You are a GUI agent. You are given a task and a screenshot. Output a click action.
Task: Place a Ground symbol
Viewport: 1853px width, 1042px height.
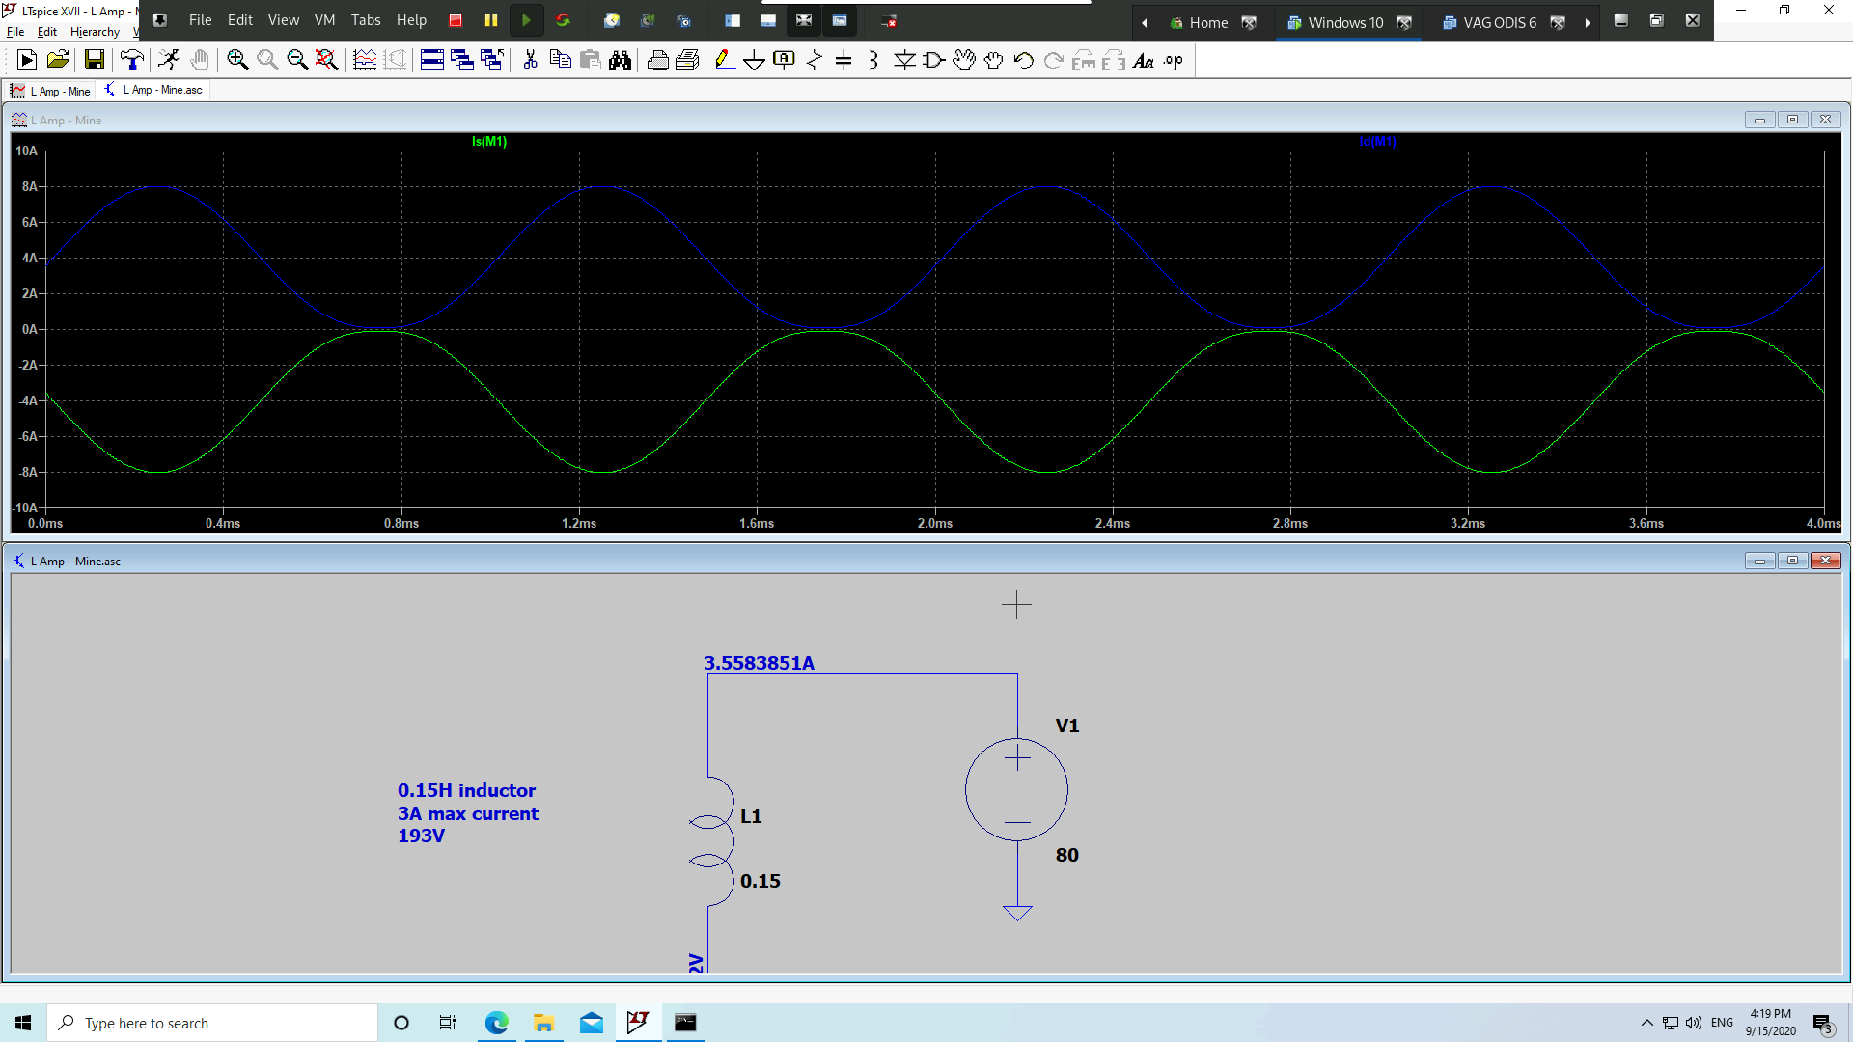click(x=755, y=61)
